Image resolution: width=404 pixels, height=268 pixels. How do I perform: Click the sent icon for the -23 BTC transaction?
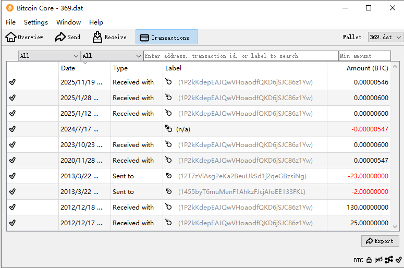tap(168, 176)
